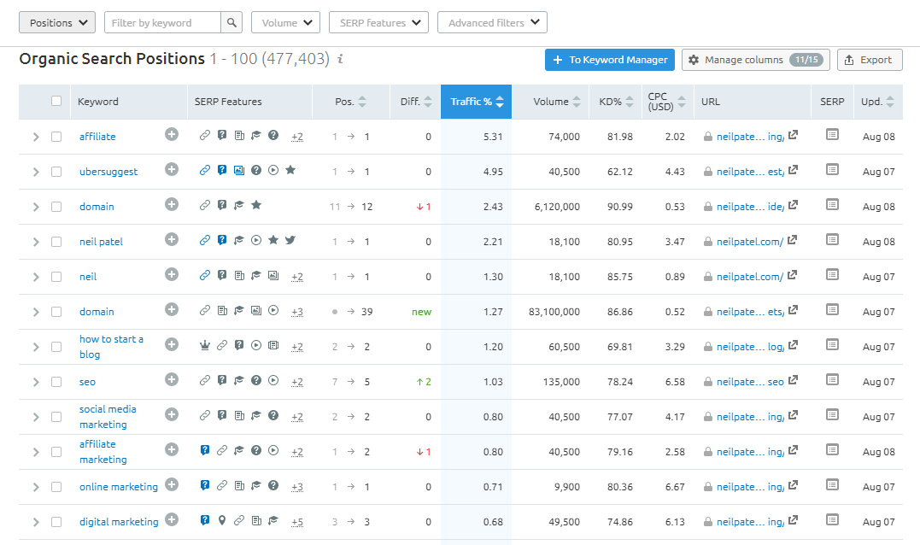This screenshot has height=545, width=920.
Task: Add 'online marketing' keyword via plus icon
Action: pyautogui.click(x=172, y=484)
